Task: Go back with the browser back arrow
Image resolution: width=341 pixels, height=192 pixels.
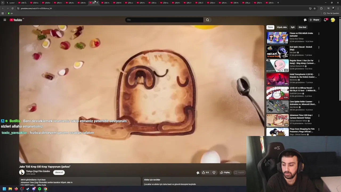Action: [x=3, y=8]
